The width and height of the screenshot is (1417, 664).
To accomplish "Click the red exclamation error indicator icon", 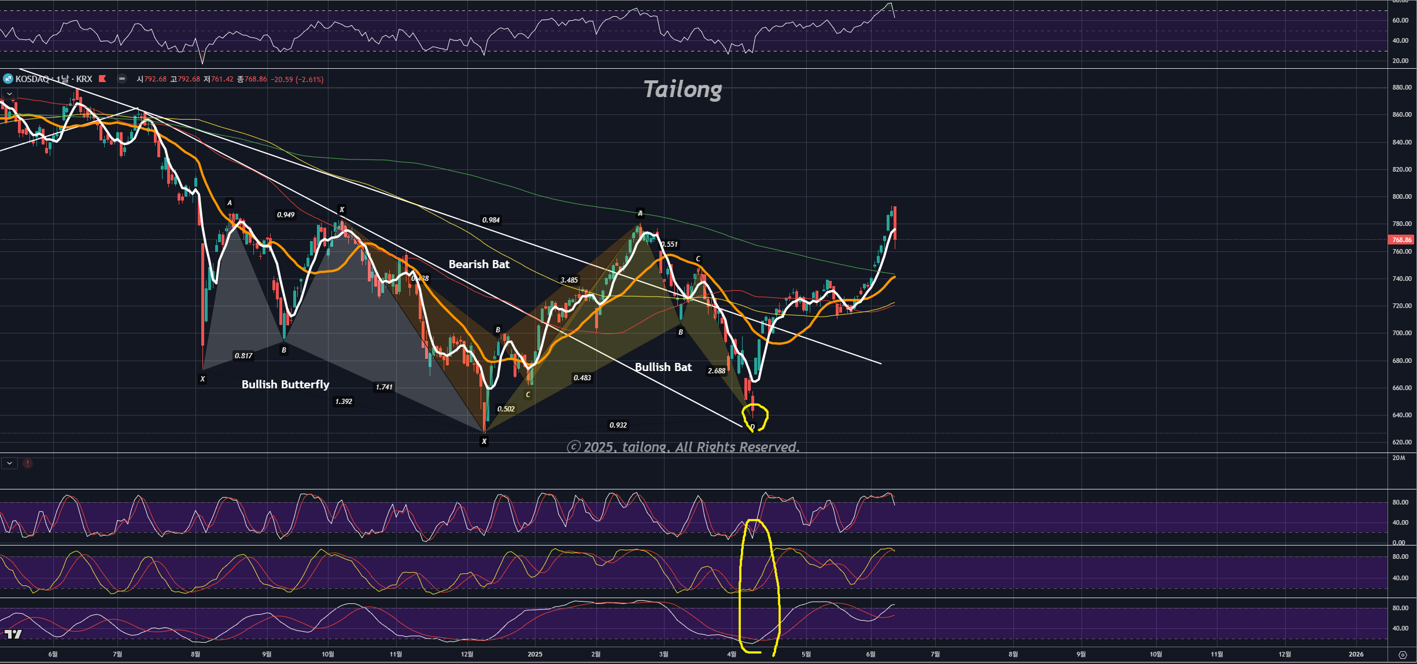I will [x=28, y=463].
